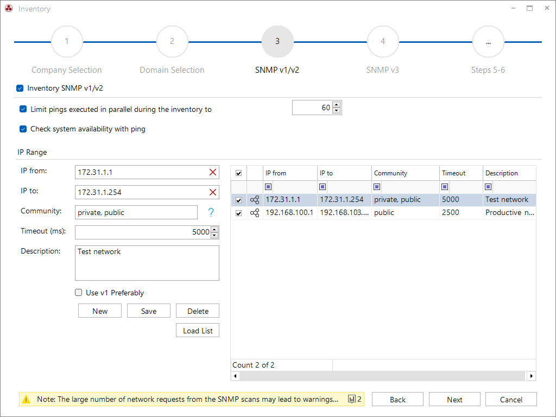The height and width of the screenshot is (417, 556).
Task: Toggle Inventory SNMP v1/v2 checkbox
Action: 20,89
